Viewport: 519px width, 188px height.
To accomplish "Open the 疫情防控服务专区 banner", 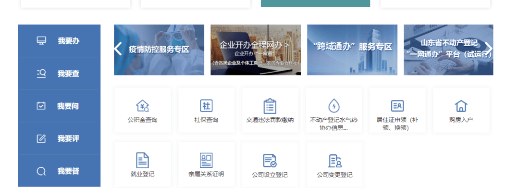I will (x=159, y=50).
